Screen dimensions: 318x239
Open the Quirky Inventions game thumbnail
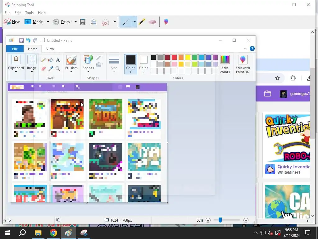pyautogui.click(x=287, y=138)
